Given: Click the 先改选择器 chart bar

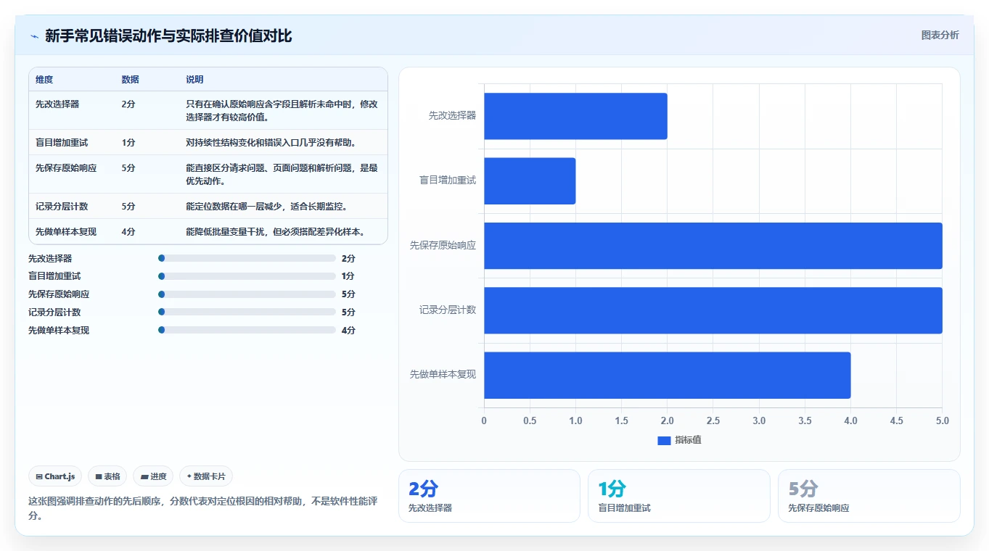Looking at the screenshot, I should [575, 116].
